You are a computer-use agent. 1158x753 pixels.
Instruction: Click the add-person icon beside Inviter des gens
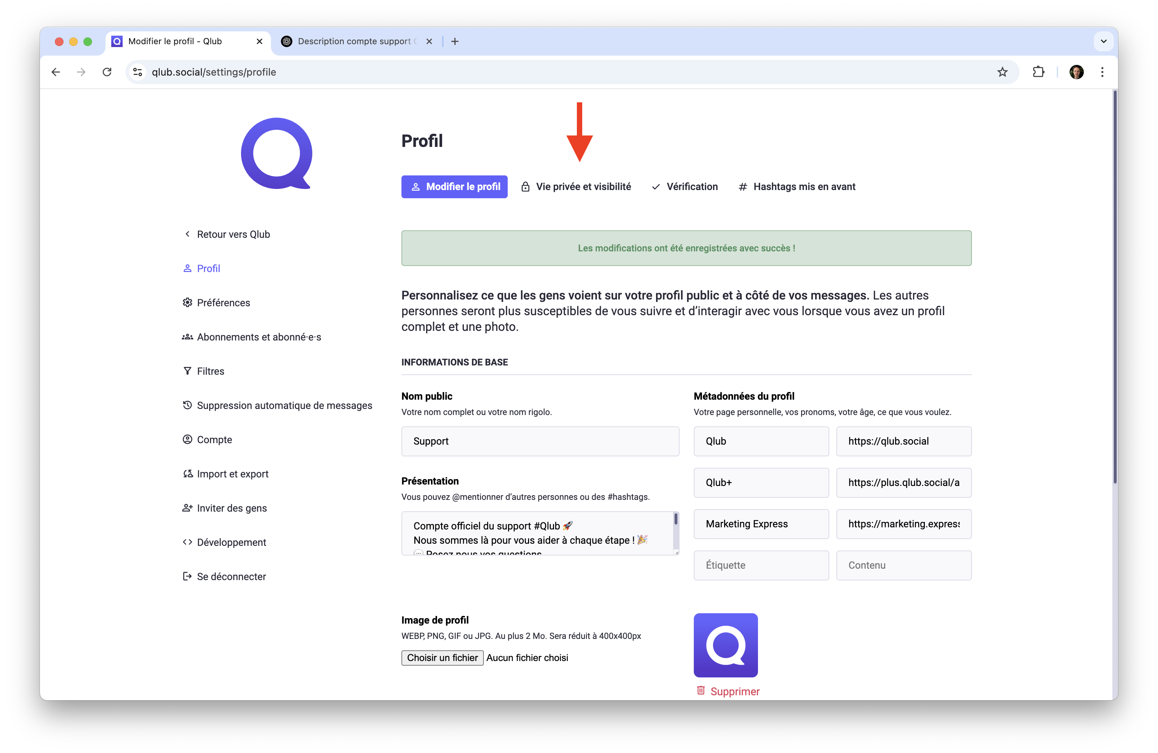click(187, 508)
